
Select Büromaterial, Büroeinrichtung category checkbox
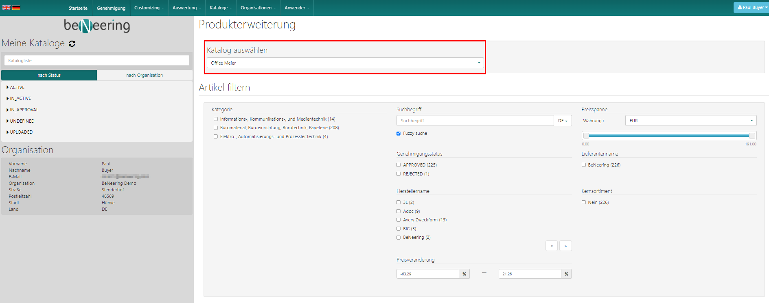pos(216,128)
